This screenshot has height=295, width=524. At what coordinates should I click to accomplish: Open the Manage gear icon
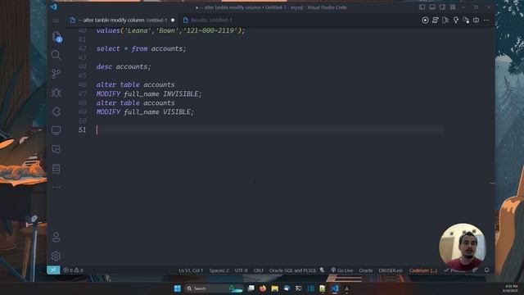56,256
